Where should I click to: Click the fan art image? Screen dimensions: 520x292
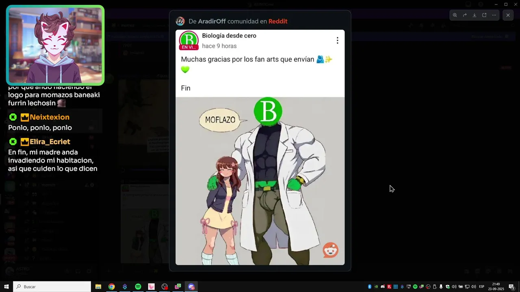(x=260, y=181)
